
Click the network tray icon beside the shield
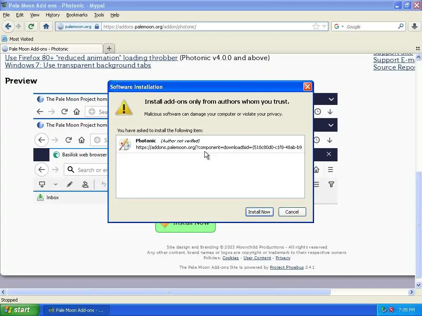click(384, 310)
